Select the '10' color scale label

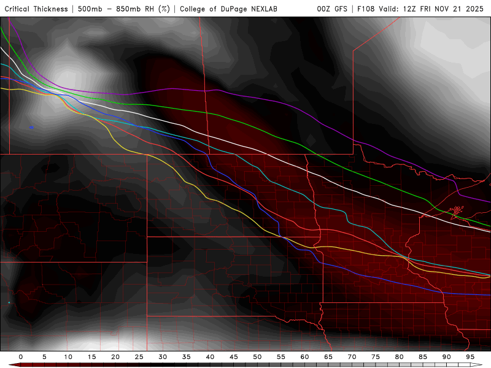(x=68, y=357)
